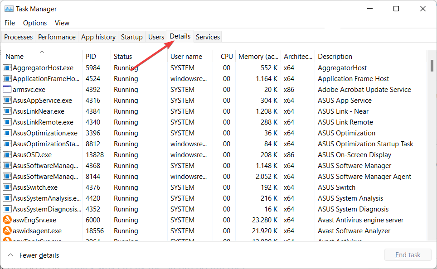
Task: Switch to the Processes tab
Action: pos(19,37)
